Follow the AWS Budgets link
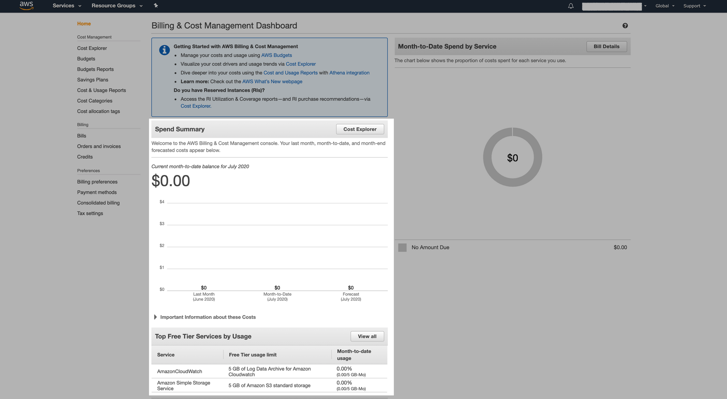727x399 pixels. point(277,55)
